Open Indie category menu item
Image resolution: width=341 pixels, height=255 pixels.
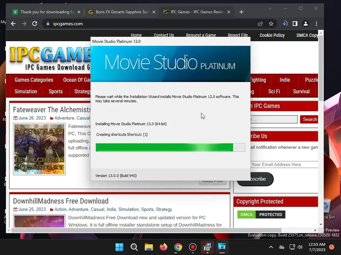coord(285,80)
